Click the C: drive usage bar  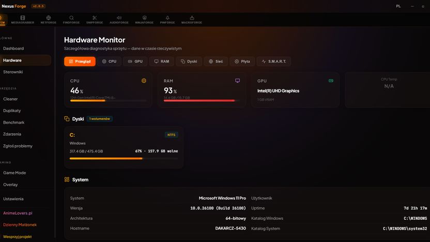click(124, 158)
